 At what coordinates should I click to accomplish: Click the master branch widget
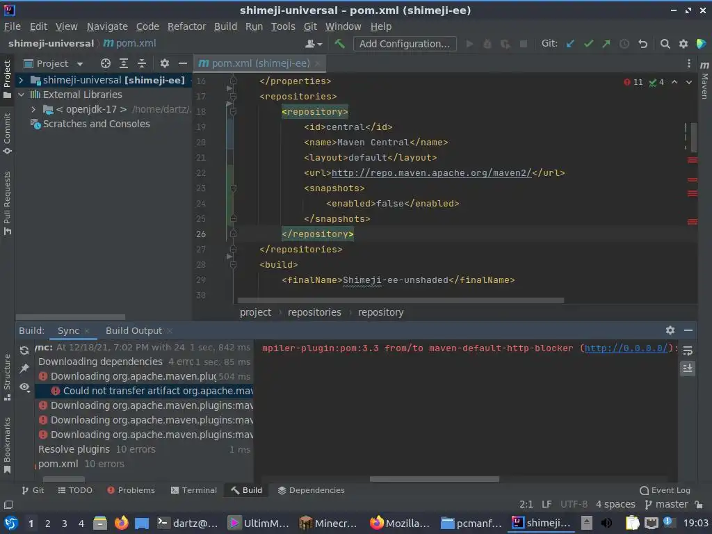click(666, 505)
